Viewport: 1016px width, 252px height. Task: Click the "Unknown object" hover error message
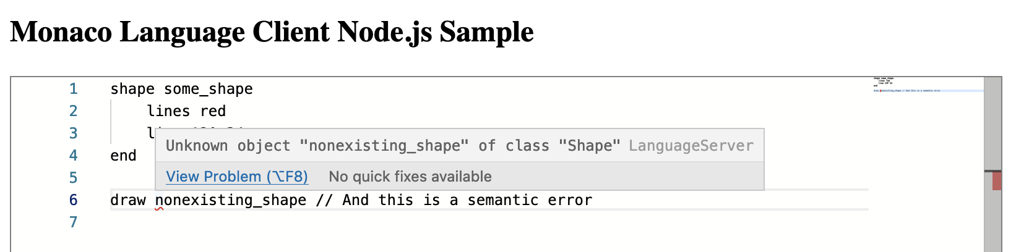[393, 146]
